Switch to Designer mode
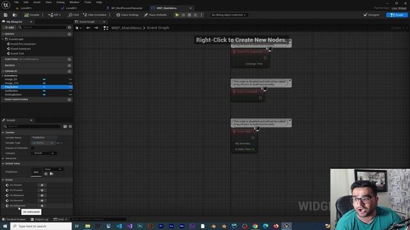The height and width of the screenshot is (230, 410). coord(372,15)
